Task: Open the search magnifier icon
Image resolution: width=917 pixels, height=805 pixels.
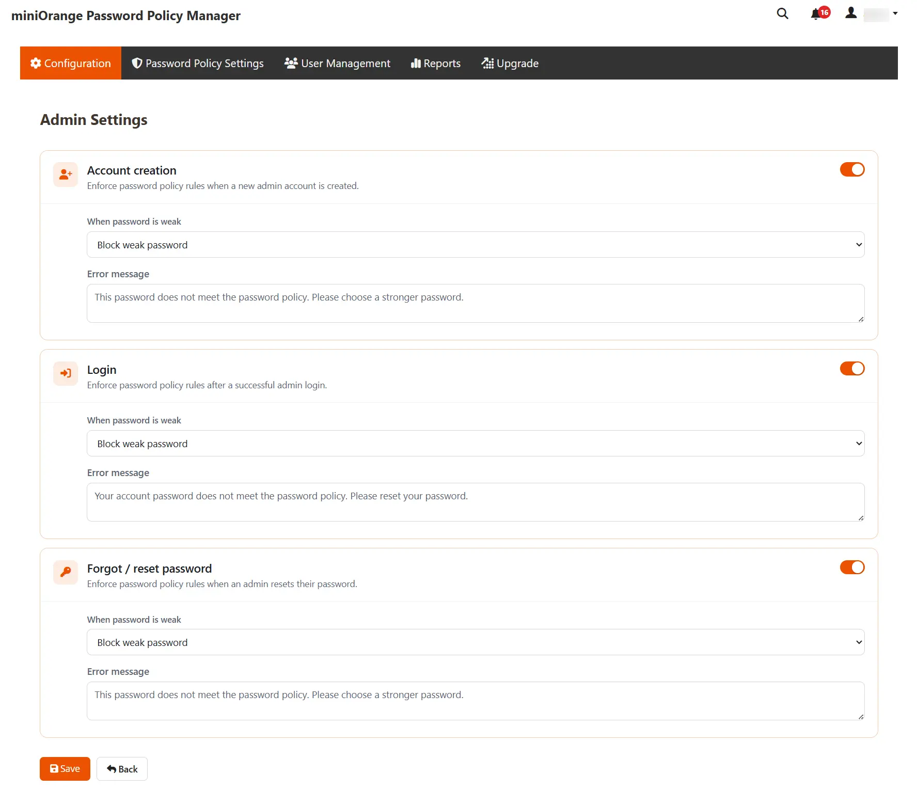Action: 782,14
